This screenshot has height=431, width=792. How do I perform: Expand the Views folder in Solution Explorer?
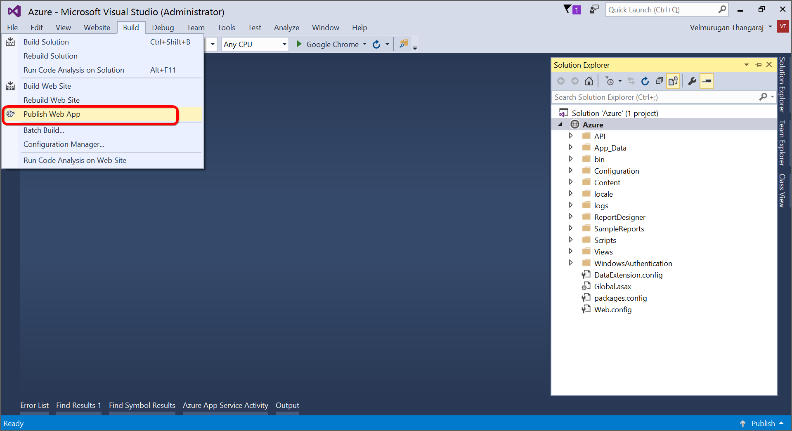[x=571, y=251]
